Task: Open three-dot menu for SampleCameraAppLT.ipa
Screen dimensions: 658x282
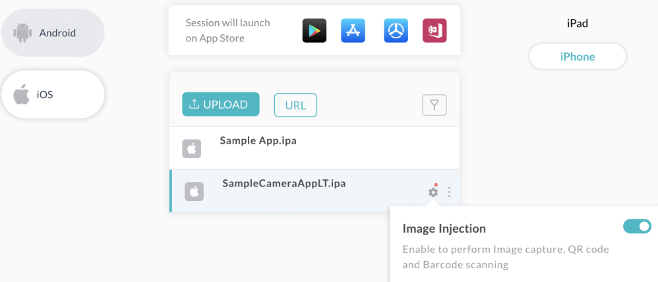Action: [450, 192]
